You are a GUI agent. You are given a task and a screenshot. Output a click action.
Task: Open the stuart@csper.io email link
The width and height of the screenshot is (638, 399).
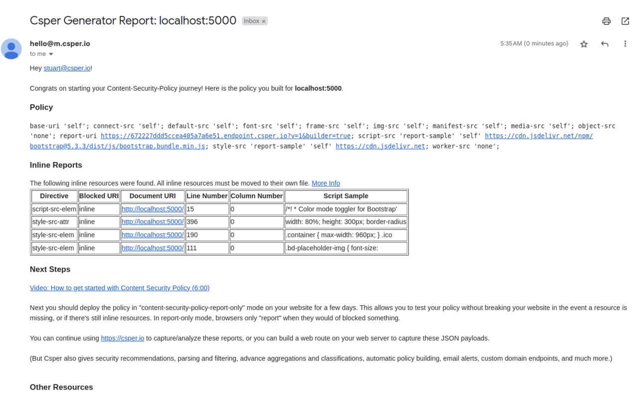[67, 68]
